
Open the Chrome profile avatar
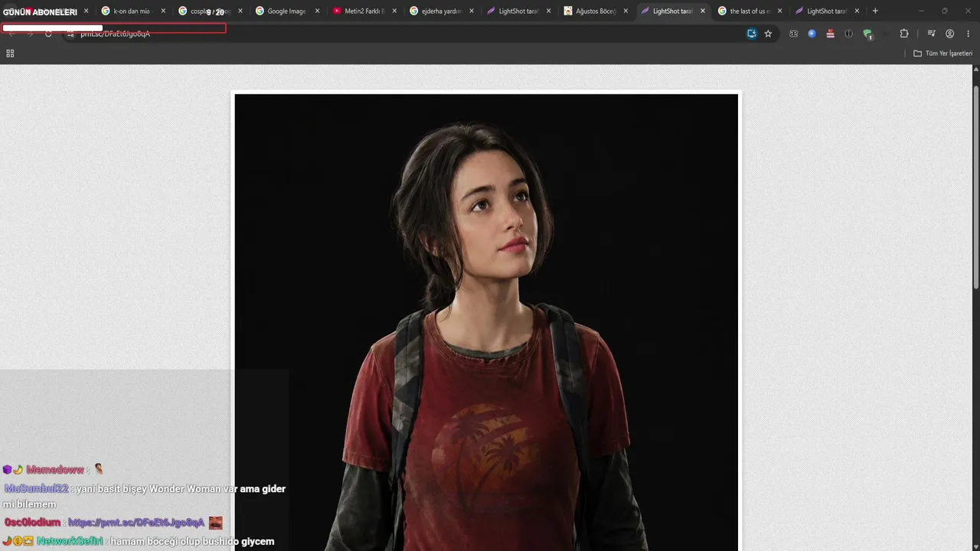coord(949,34)
